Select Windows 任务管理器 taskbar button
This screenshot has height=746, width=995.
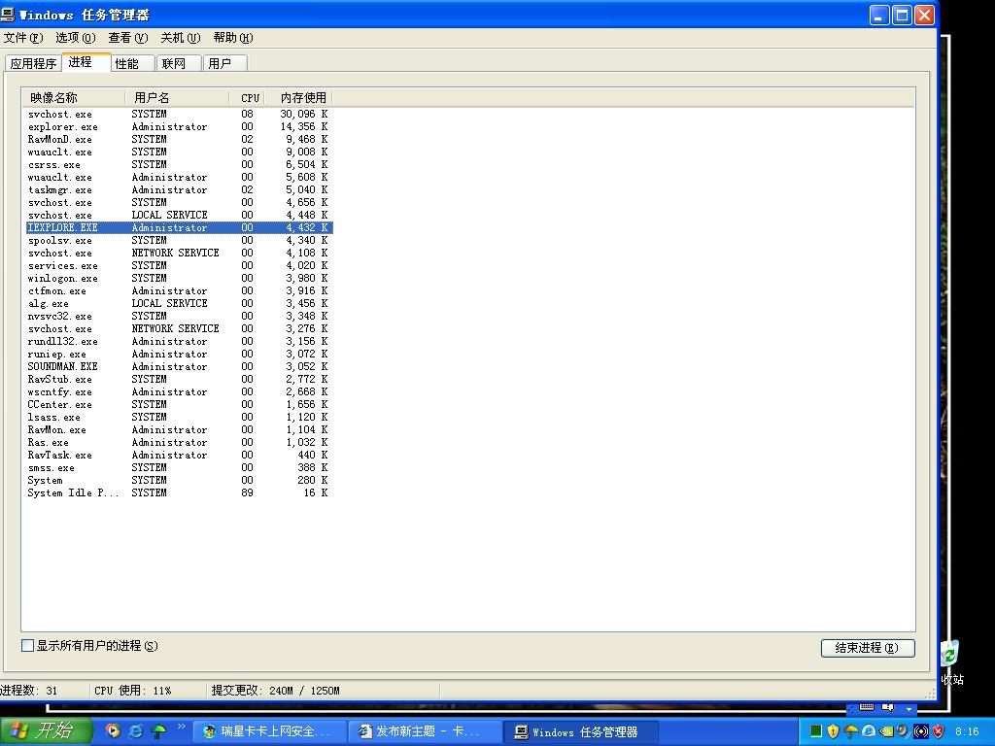581,732
